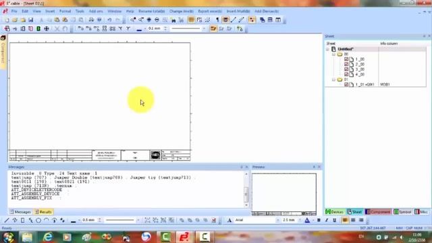Click the Messages panel vertical scrollbar
The width and height of the screenshot is (432, 243).
coord(246,190)
